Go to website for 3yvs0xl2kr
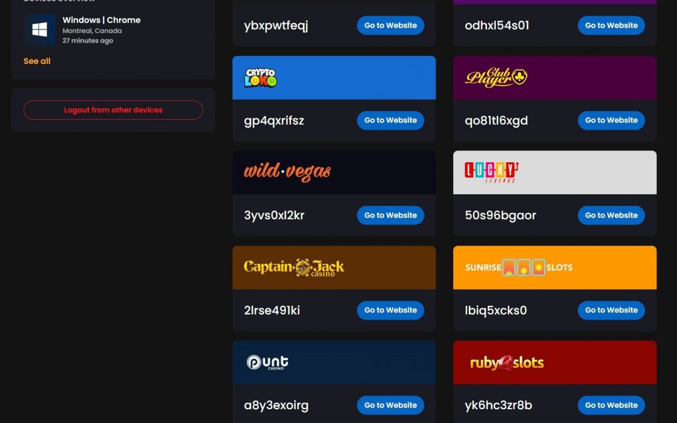 click(x=391, y=216)
